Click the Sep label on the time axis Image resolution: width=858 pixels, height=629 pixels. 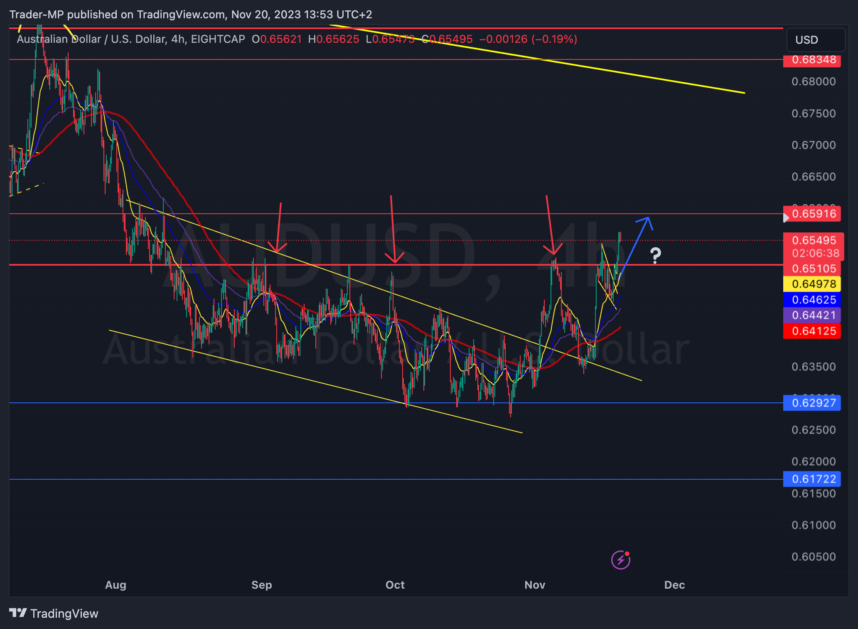[262, 585]
